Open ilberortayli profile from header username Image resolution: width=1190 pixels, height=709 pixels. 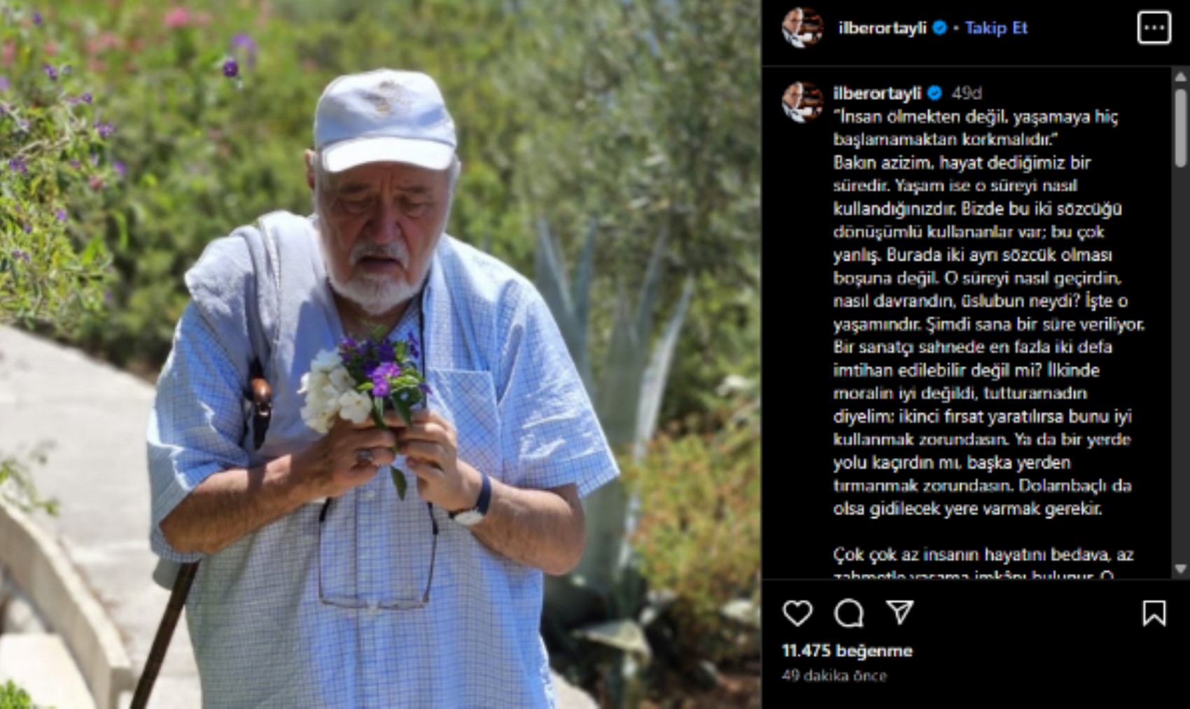882,28
